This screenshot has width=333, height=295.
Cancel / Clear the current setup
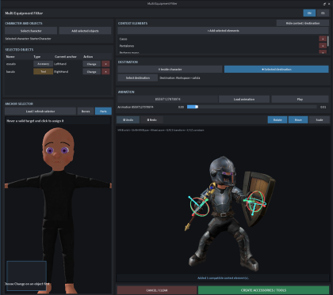(157, 290)
